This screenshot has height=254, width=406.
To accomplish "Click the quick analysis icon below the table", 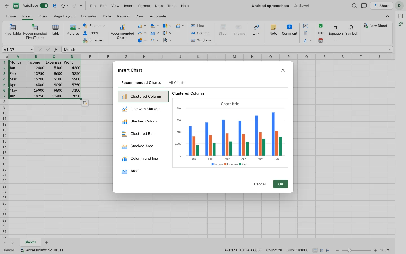I will click(85, 103).
